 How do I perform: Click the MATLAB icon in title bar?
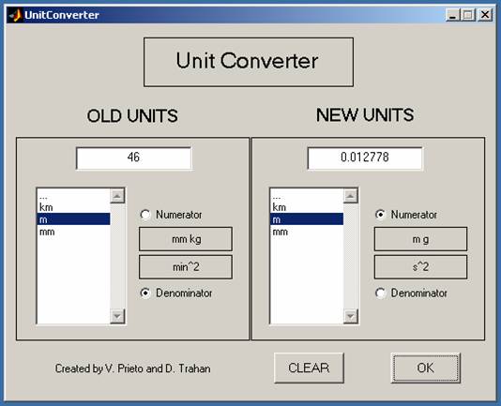15,15
